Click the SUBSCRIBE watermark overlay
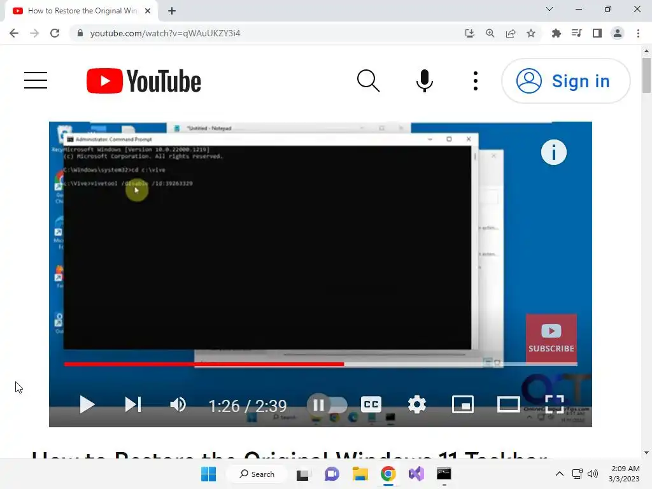This screenshot has width=652, height=489. tap(551, 339)
